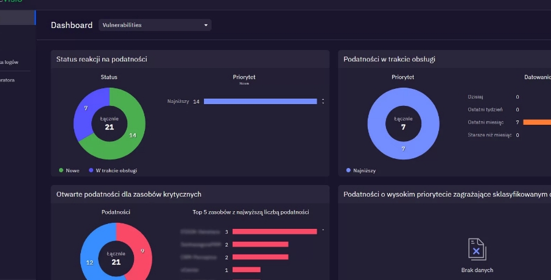Click the Brak danych document icon
551x280 pixels.
477,250
